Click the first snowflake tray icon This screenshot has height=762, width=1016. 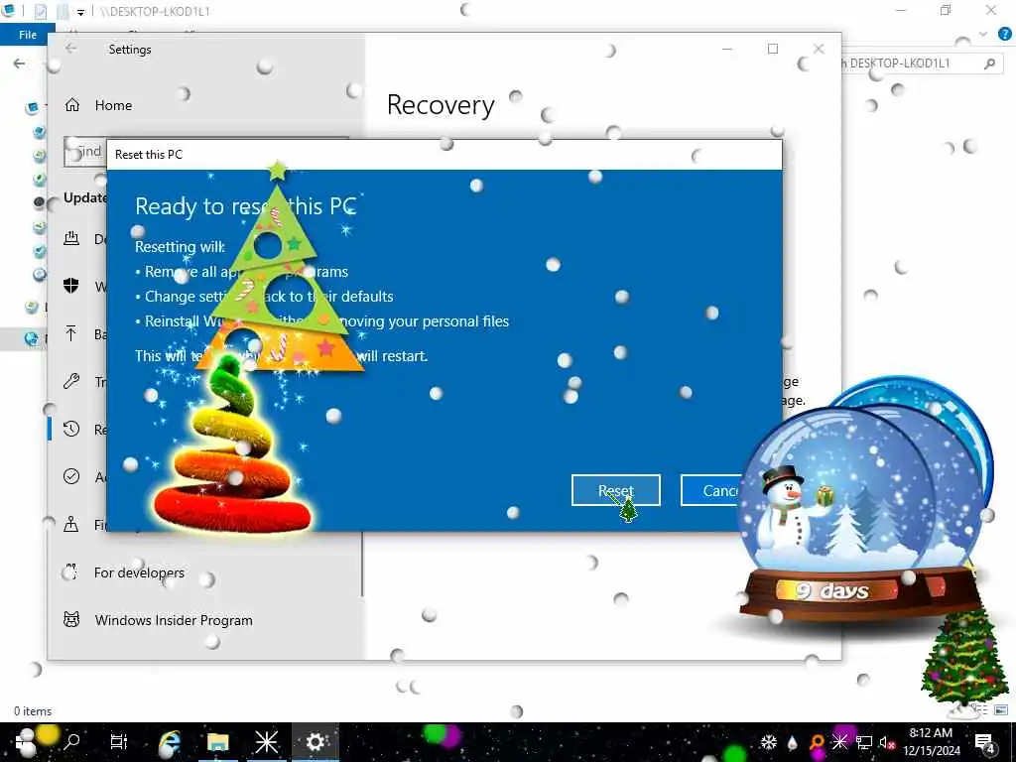(769, 742)
